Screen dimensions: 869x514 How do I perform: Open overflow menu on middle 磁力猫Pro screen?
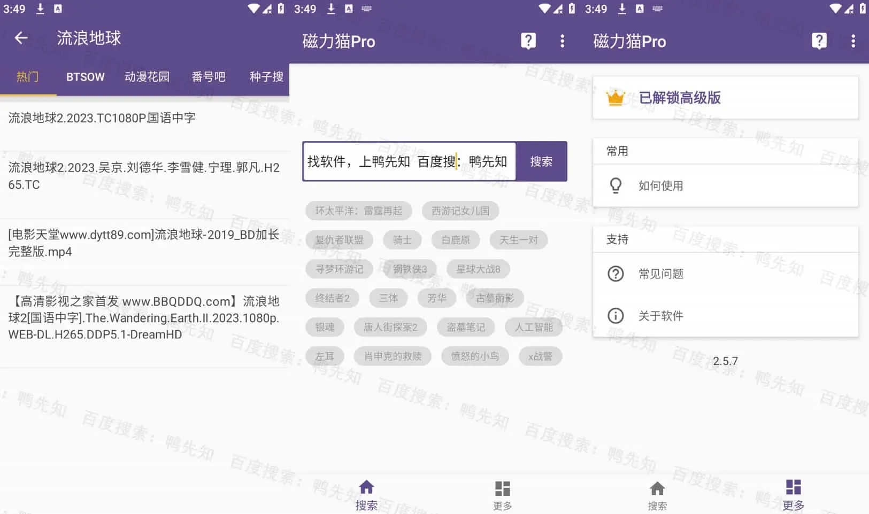point(562,41)
